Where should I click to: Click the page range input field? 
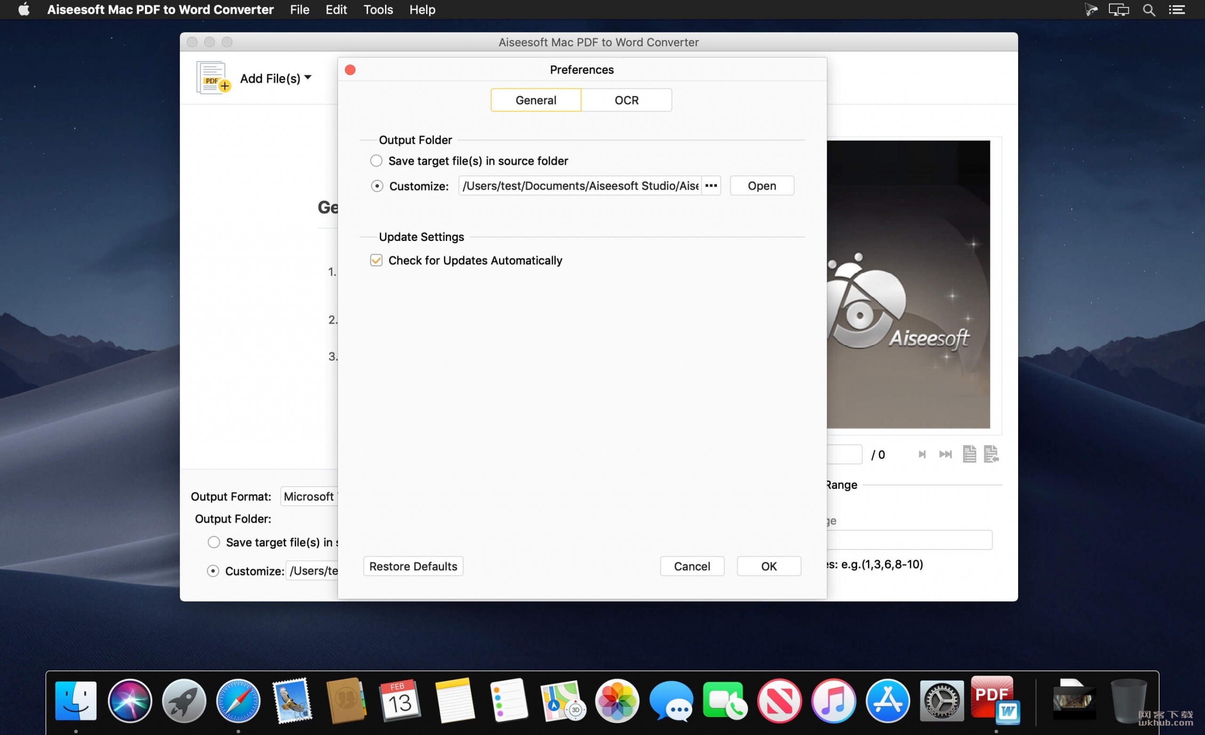[909, 540]
